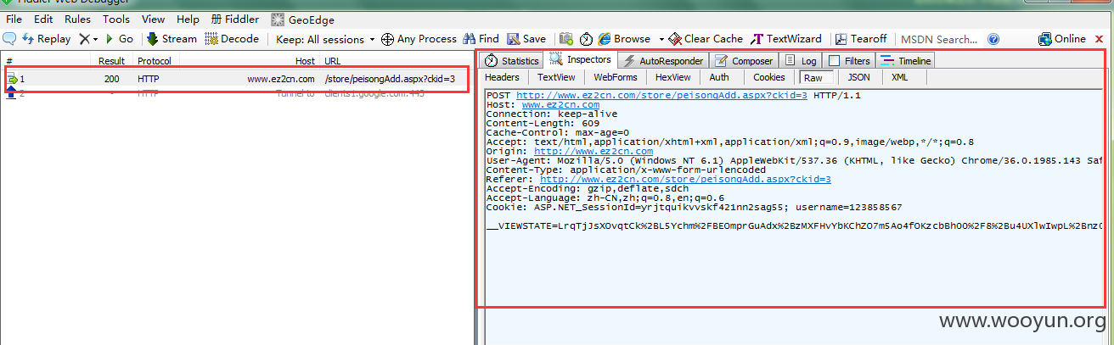
Task: Click the Online status indicator
Action: click(x=1062, y=39)
